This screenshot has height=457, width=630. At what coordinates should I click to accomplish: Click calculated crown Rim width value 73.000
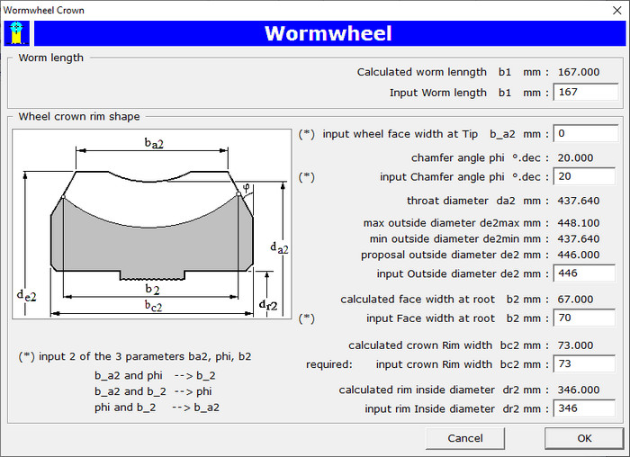[575, 345]
